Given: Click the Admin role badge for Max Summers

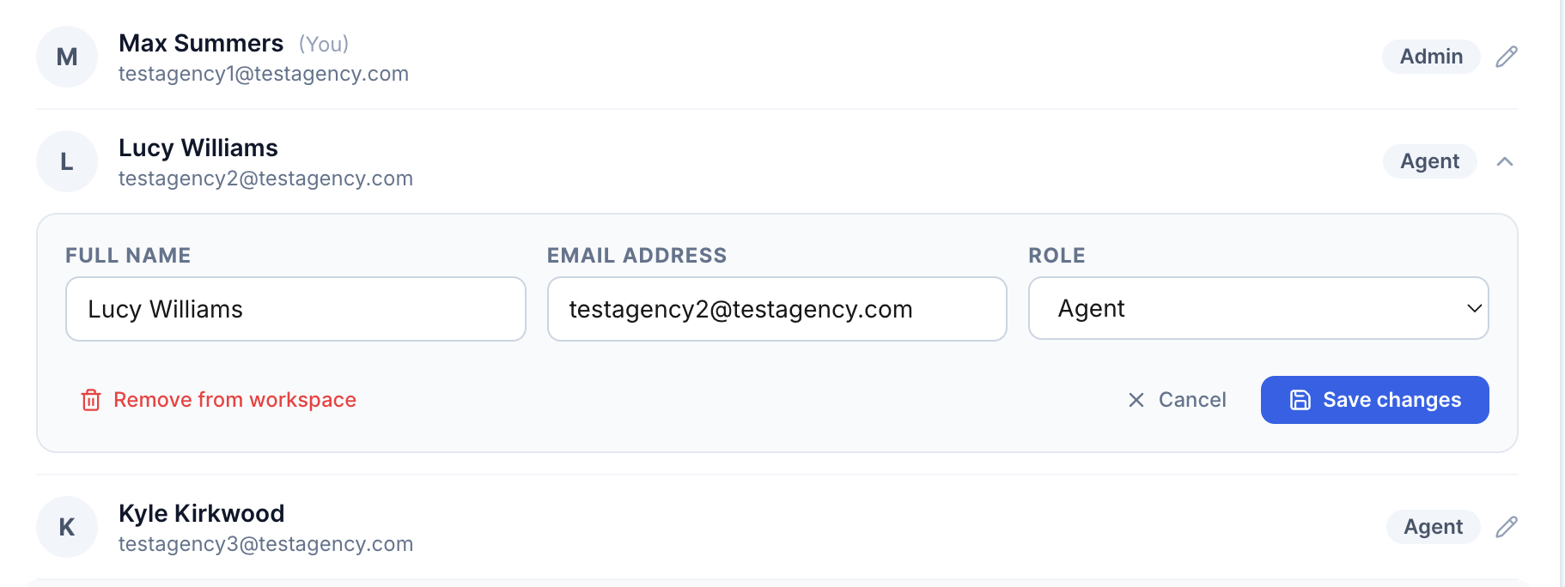Looking at the screenshot, I should (x=1430, y=57).
